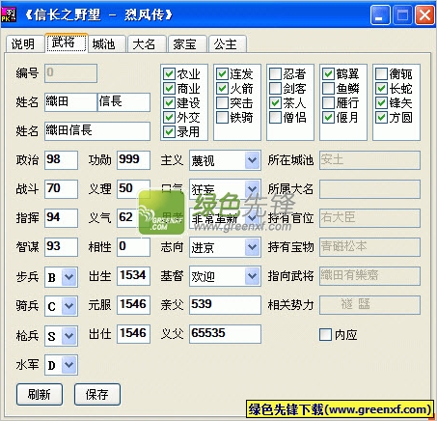Open the 大名 tab
Viewport: 437px width, 421px height.
tap(147, 43)
